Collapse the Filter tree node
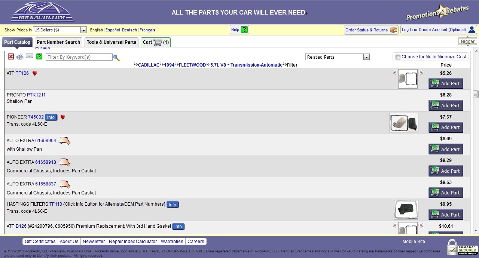 tap(37, 48)
